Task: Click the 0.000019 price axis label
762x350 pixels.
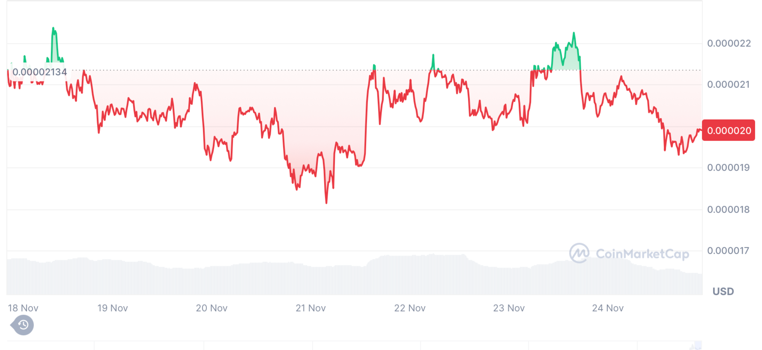Action: [729, 168]
